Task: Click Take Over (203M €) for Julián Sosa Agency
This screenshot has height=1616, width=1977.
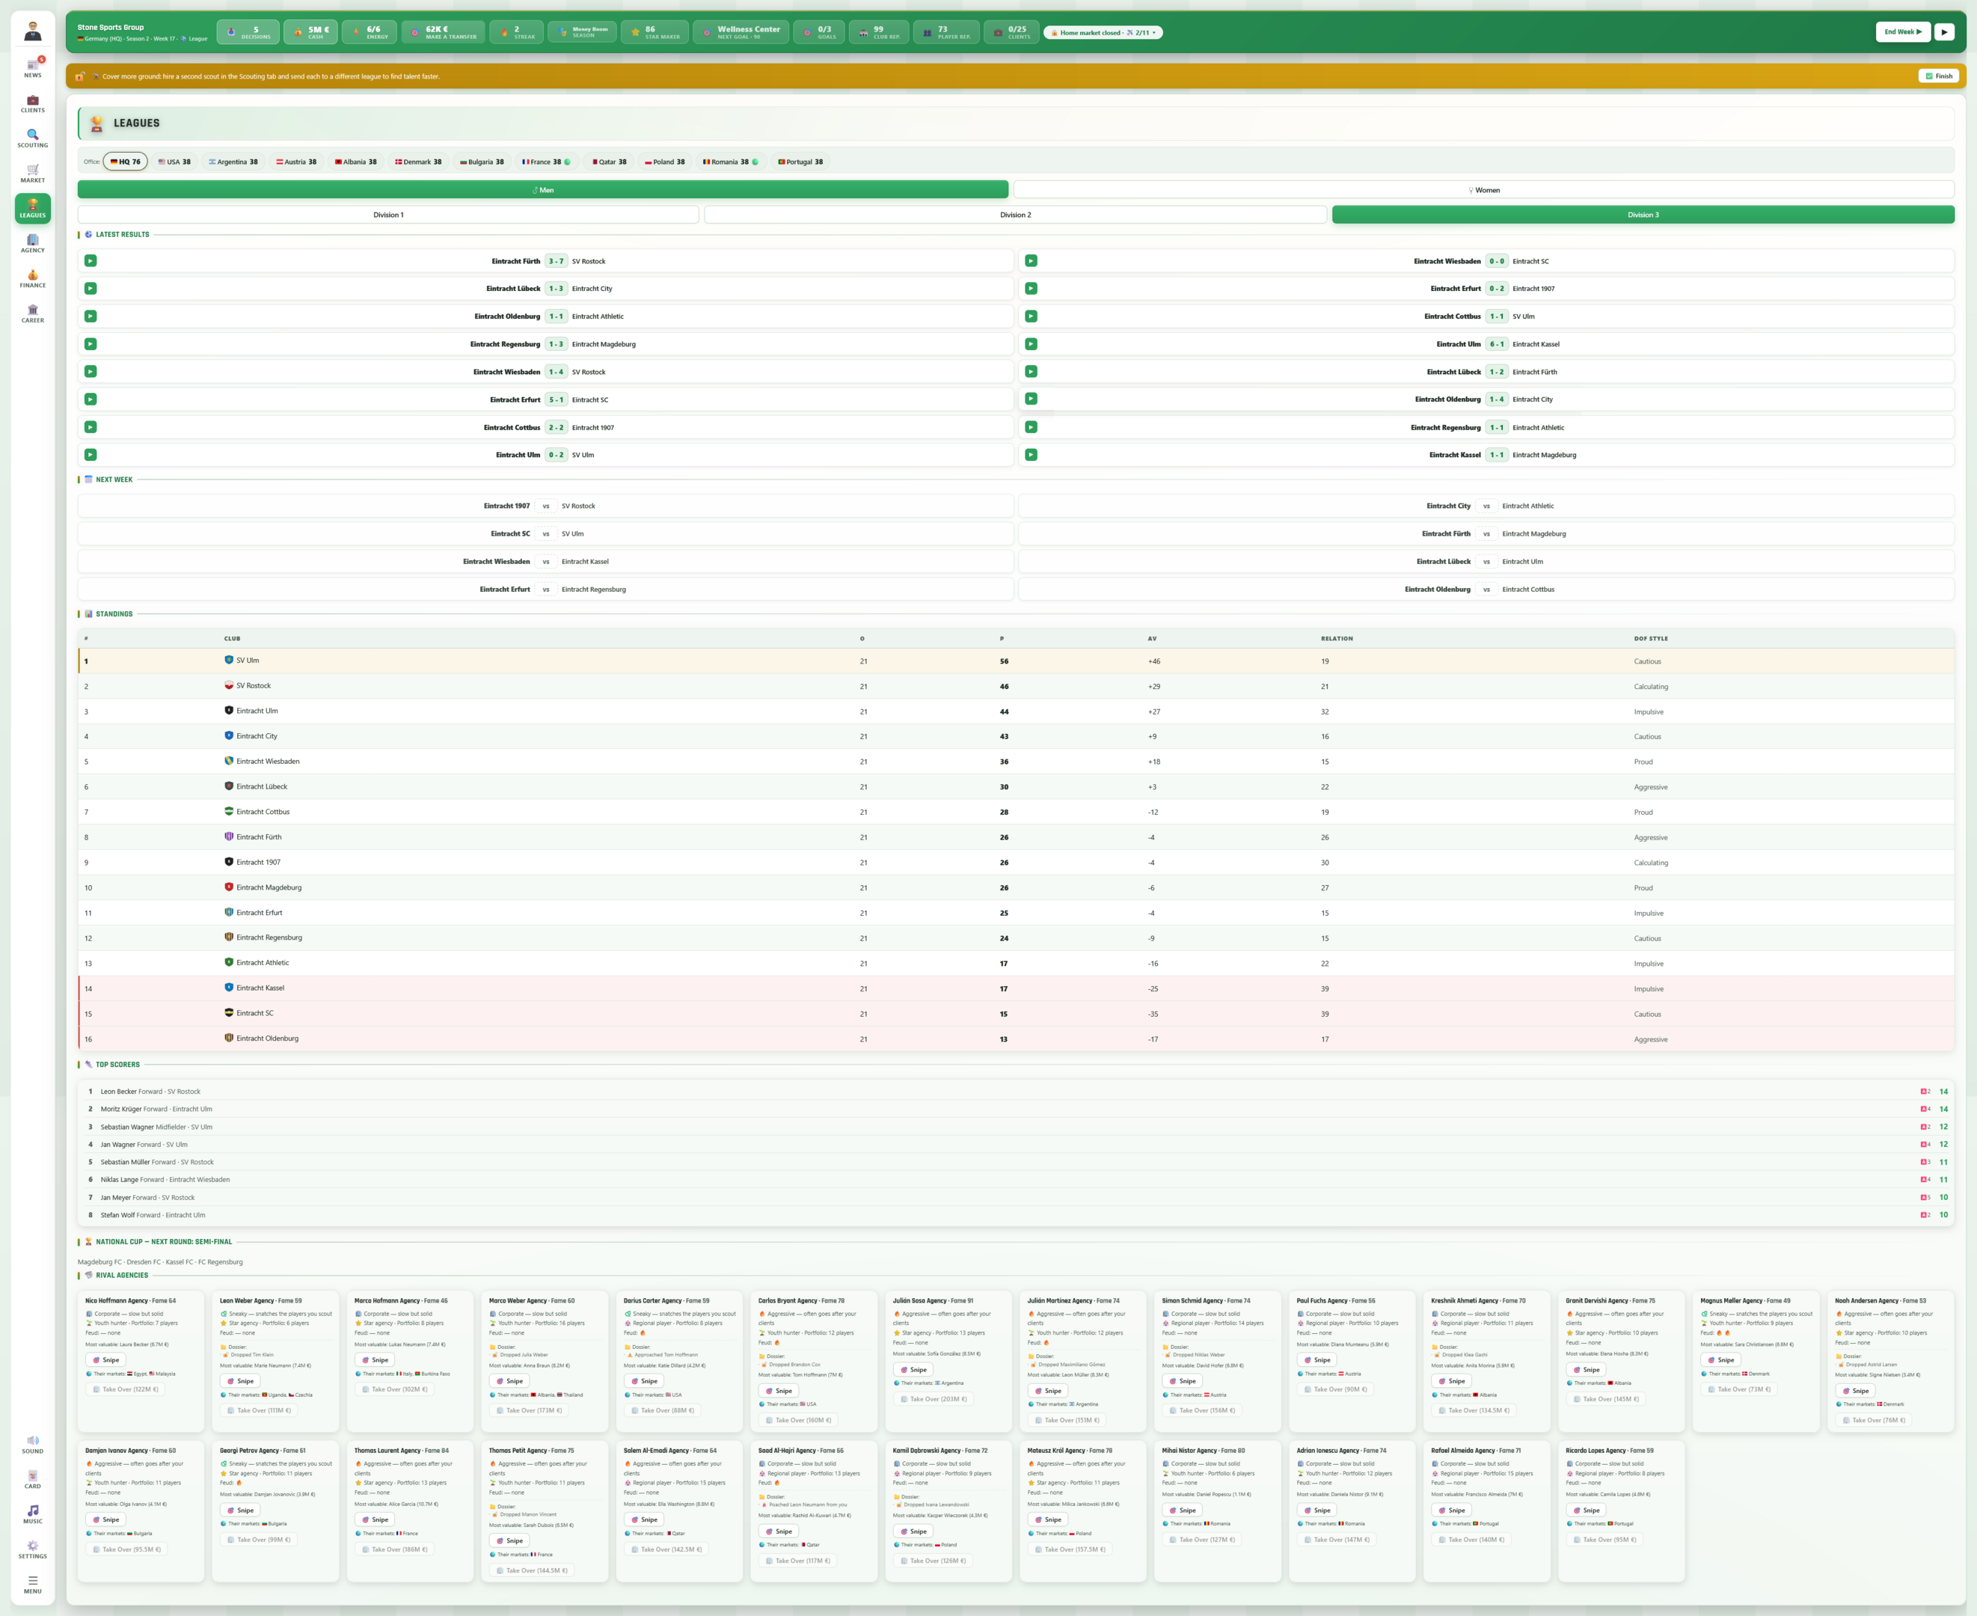Action: tap(934, 1399)
